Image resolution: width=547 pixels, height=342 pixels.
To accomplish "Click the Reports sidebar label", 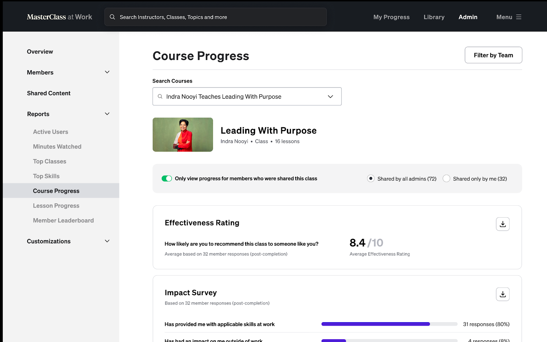I will (x=38, y=114).
